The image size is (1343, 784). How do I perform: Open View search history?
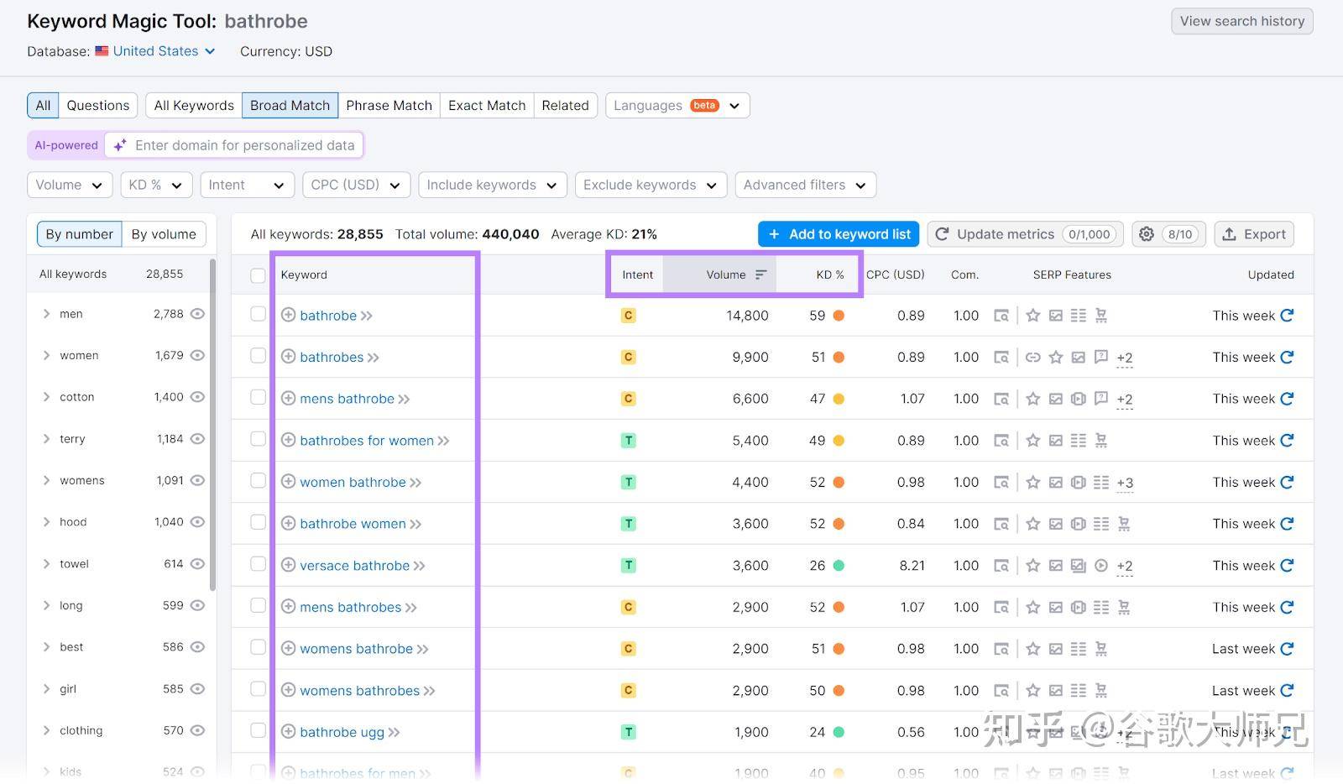click(1242, 21)
